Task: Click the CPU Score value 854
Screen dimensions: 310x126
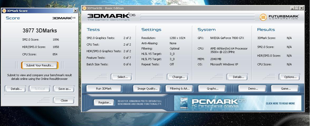Action: 55,54
